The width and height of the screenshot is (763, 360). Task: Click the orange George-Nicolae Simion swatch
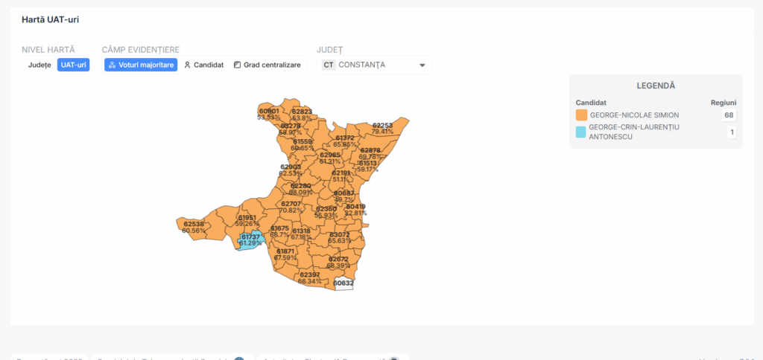(581, 115)
